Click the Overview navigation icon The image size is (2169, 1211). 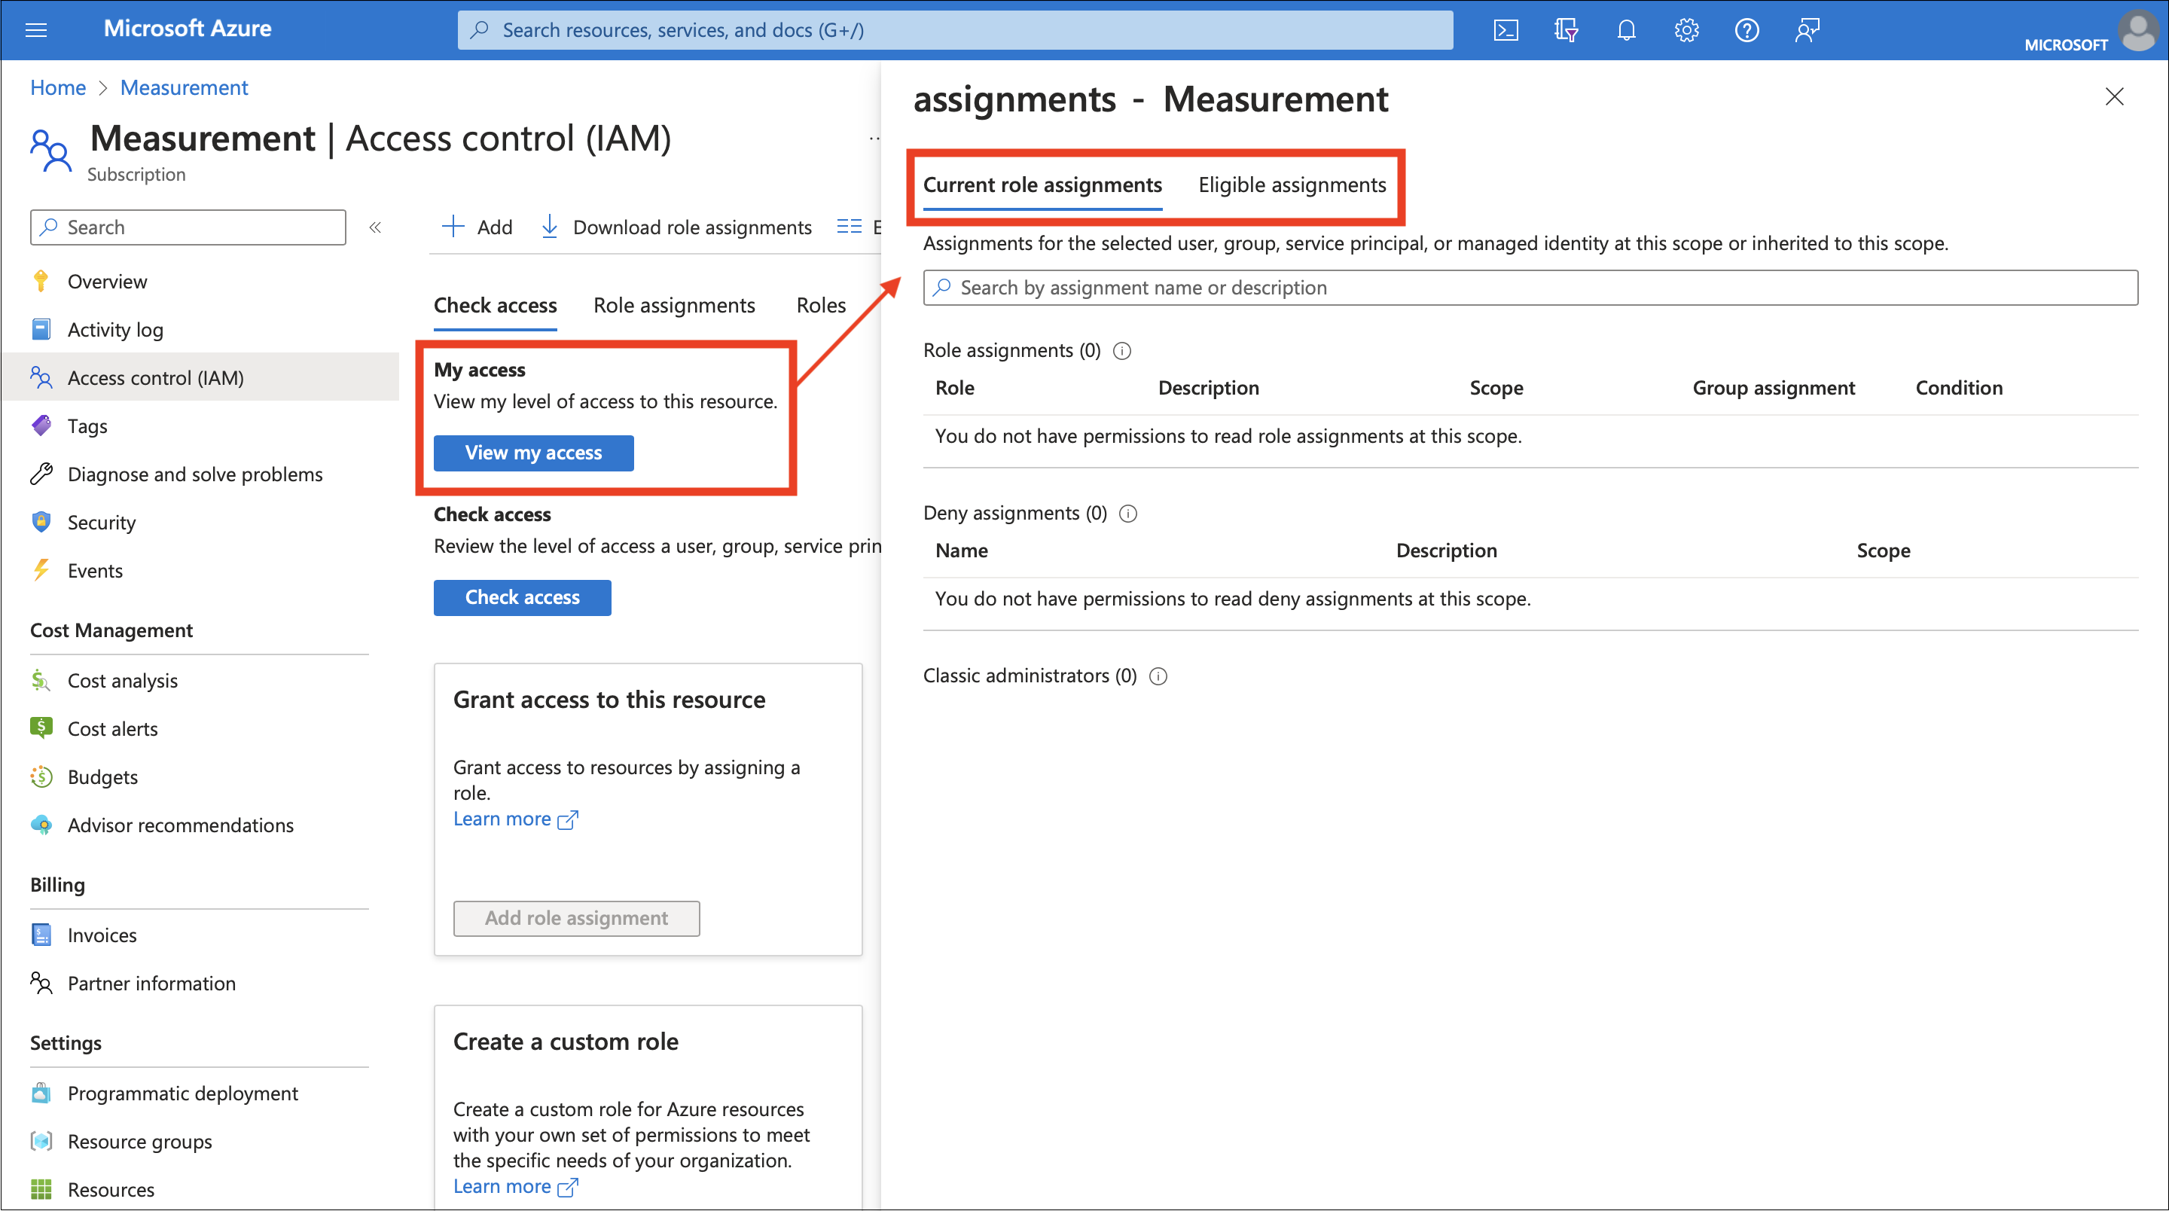[41, 282]
